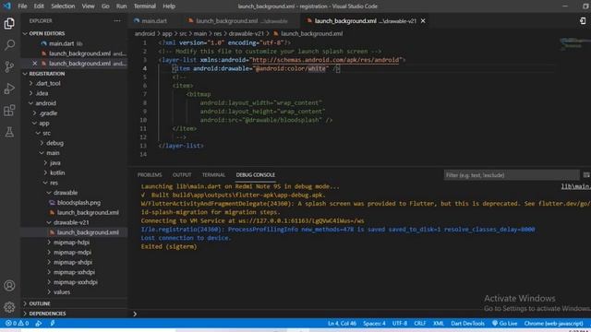The width and height of the screenshot is (591, 332).
Task: Open the Help menu
Action: click(169, 6)
